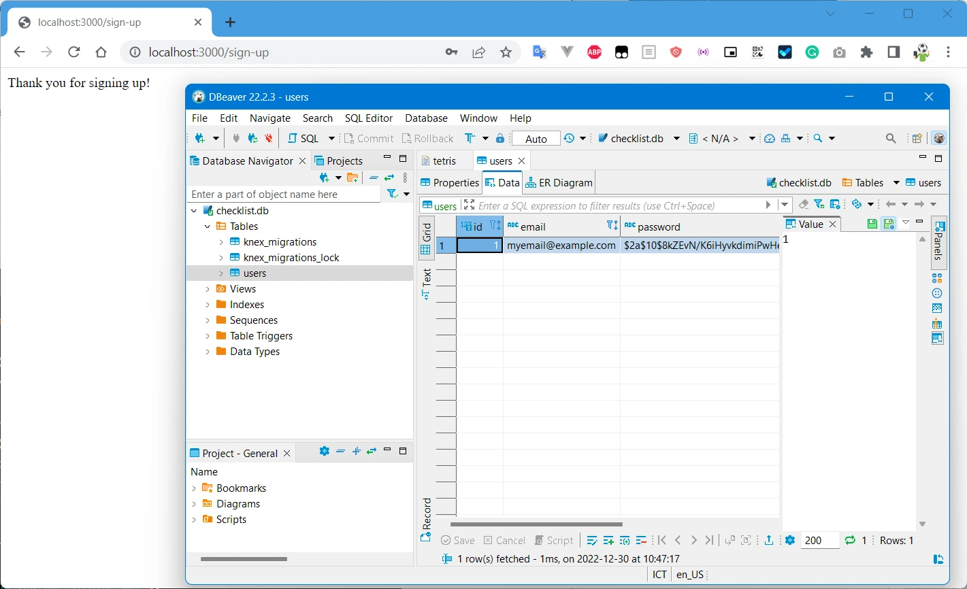Open the Navigate menu

click(270, 118)
